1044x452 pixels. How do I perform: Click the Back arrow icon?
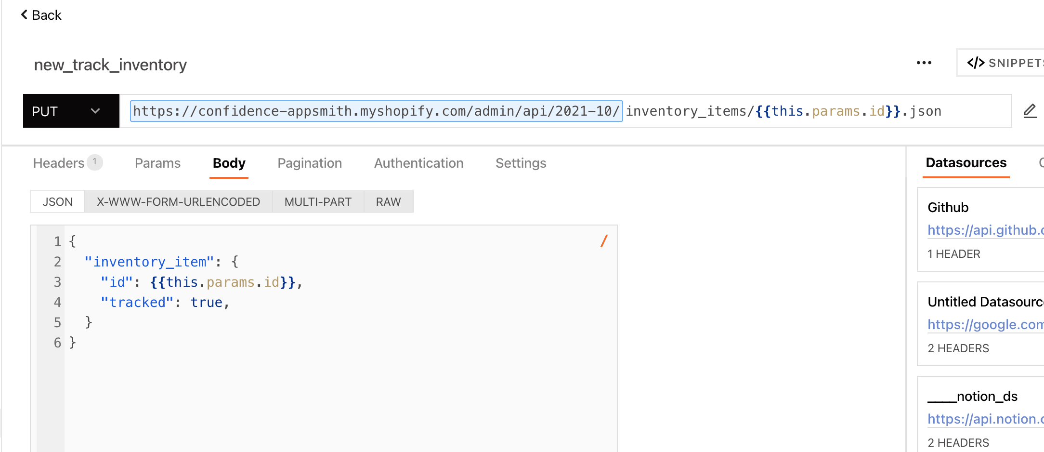24,15
